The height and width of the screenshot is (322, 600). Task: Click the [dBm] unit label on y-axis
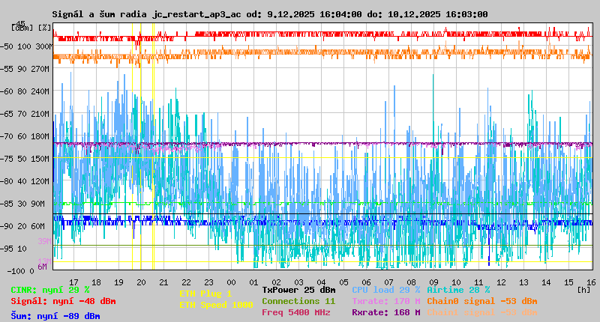click(x=21, y=27)
